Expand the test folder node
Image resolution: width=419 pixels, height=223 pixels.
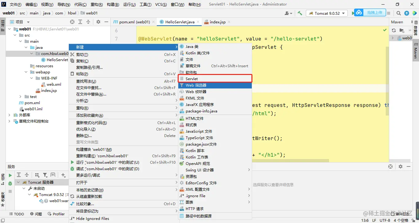(21, 97)
